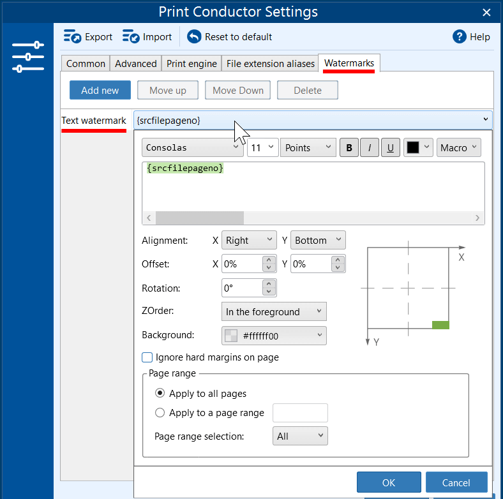Toggle Bold formatting button
This screenshot has width=503, height=499.
[349, 147]
